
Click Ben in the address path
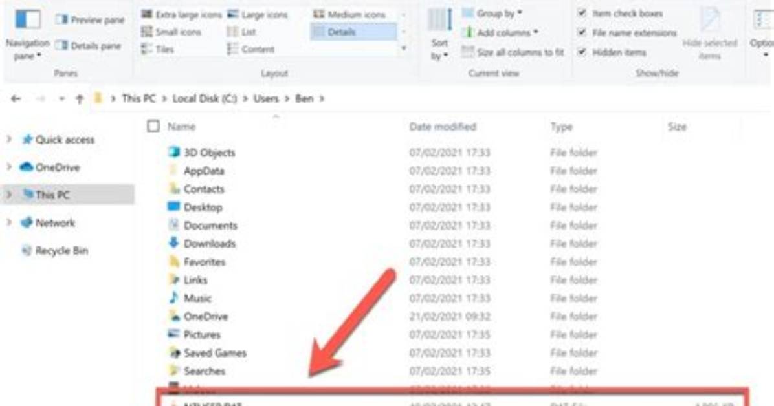click(304, 99)
